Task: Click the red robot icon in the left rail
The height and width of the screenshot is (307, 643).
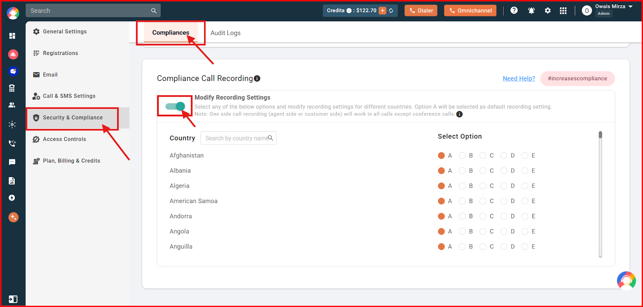Action: coord(13,54)
